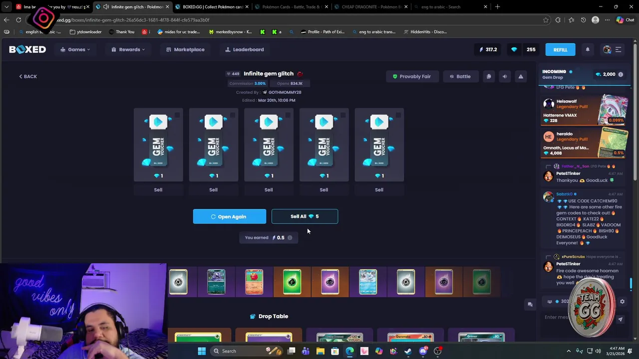Toggle corner checkbox on second voucher card
Image resolution: width=639 pixels, height=359 pixels.
233,115
